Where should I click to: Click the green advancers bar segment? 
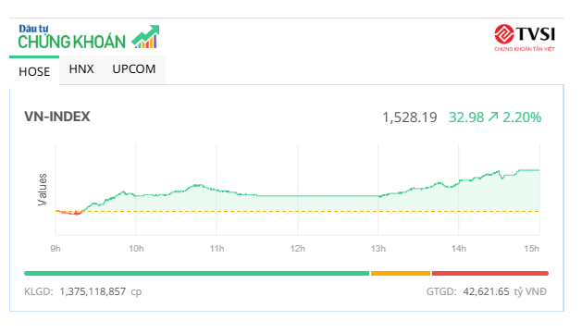tap(197, 273)
